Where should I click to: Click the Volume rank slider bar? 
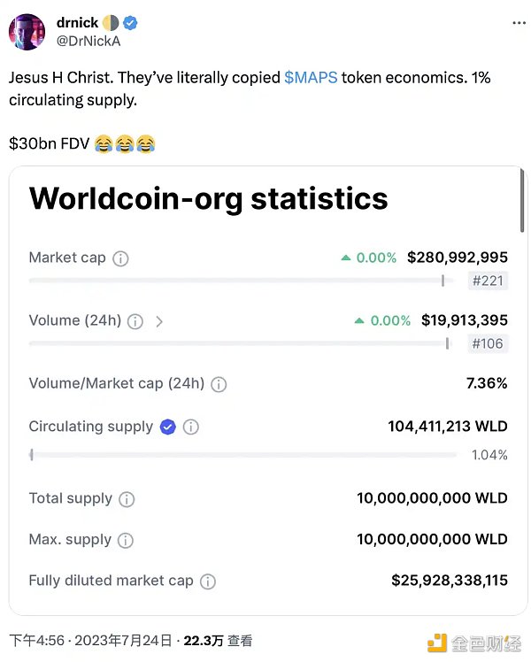pyautogui.click(x=239, y=343)
